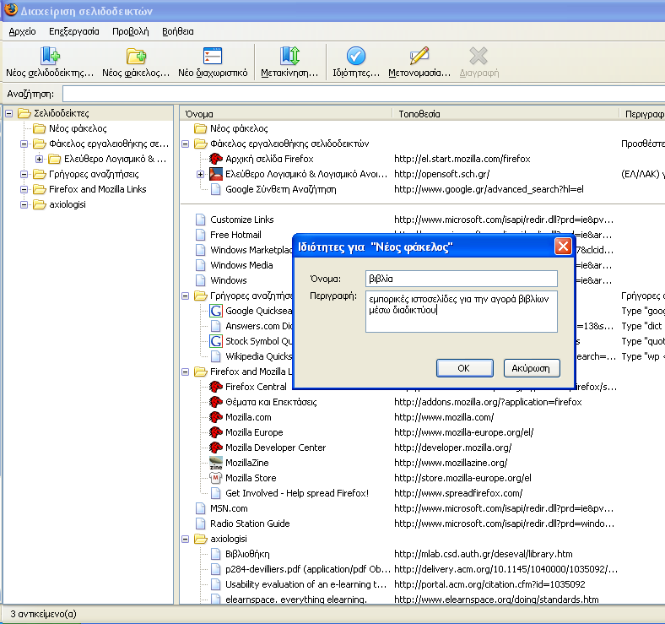Click Θέματα και Επεκτάσεις bookmark icon
The height and width of the screenshot is (624, 665).
[x=216, y=402]
